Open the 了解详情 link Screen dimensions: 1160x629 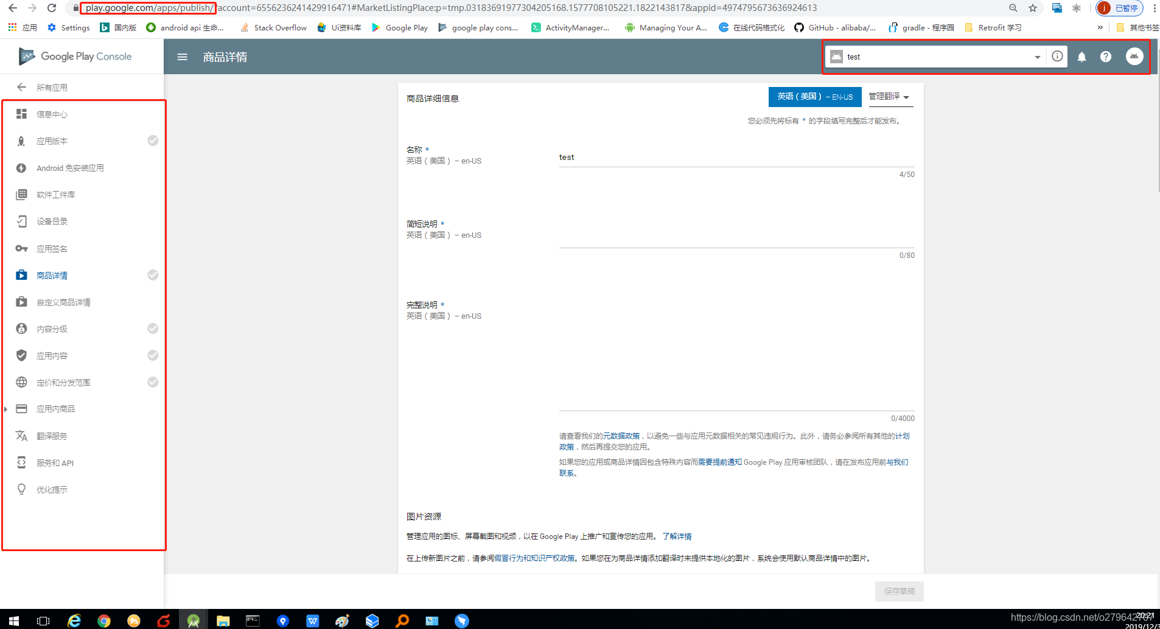coord(677,537)
